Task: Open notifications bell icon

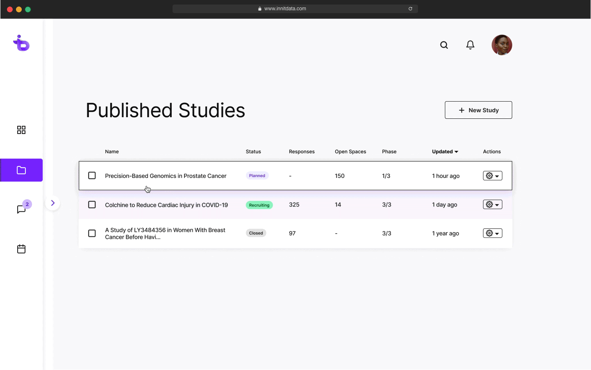Action: 470,45
